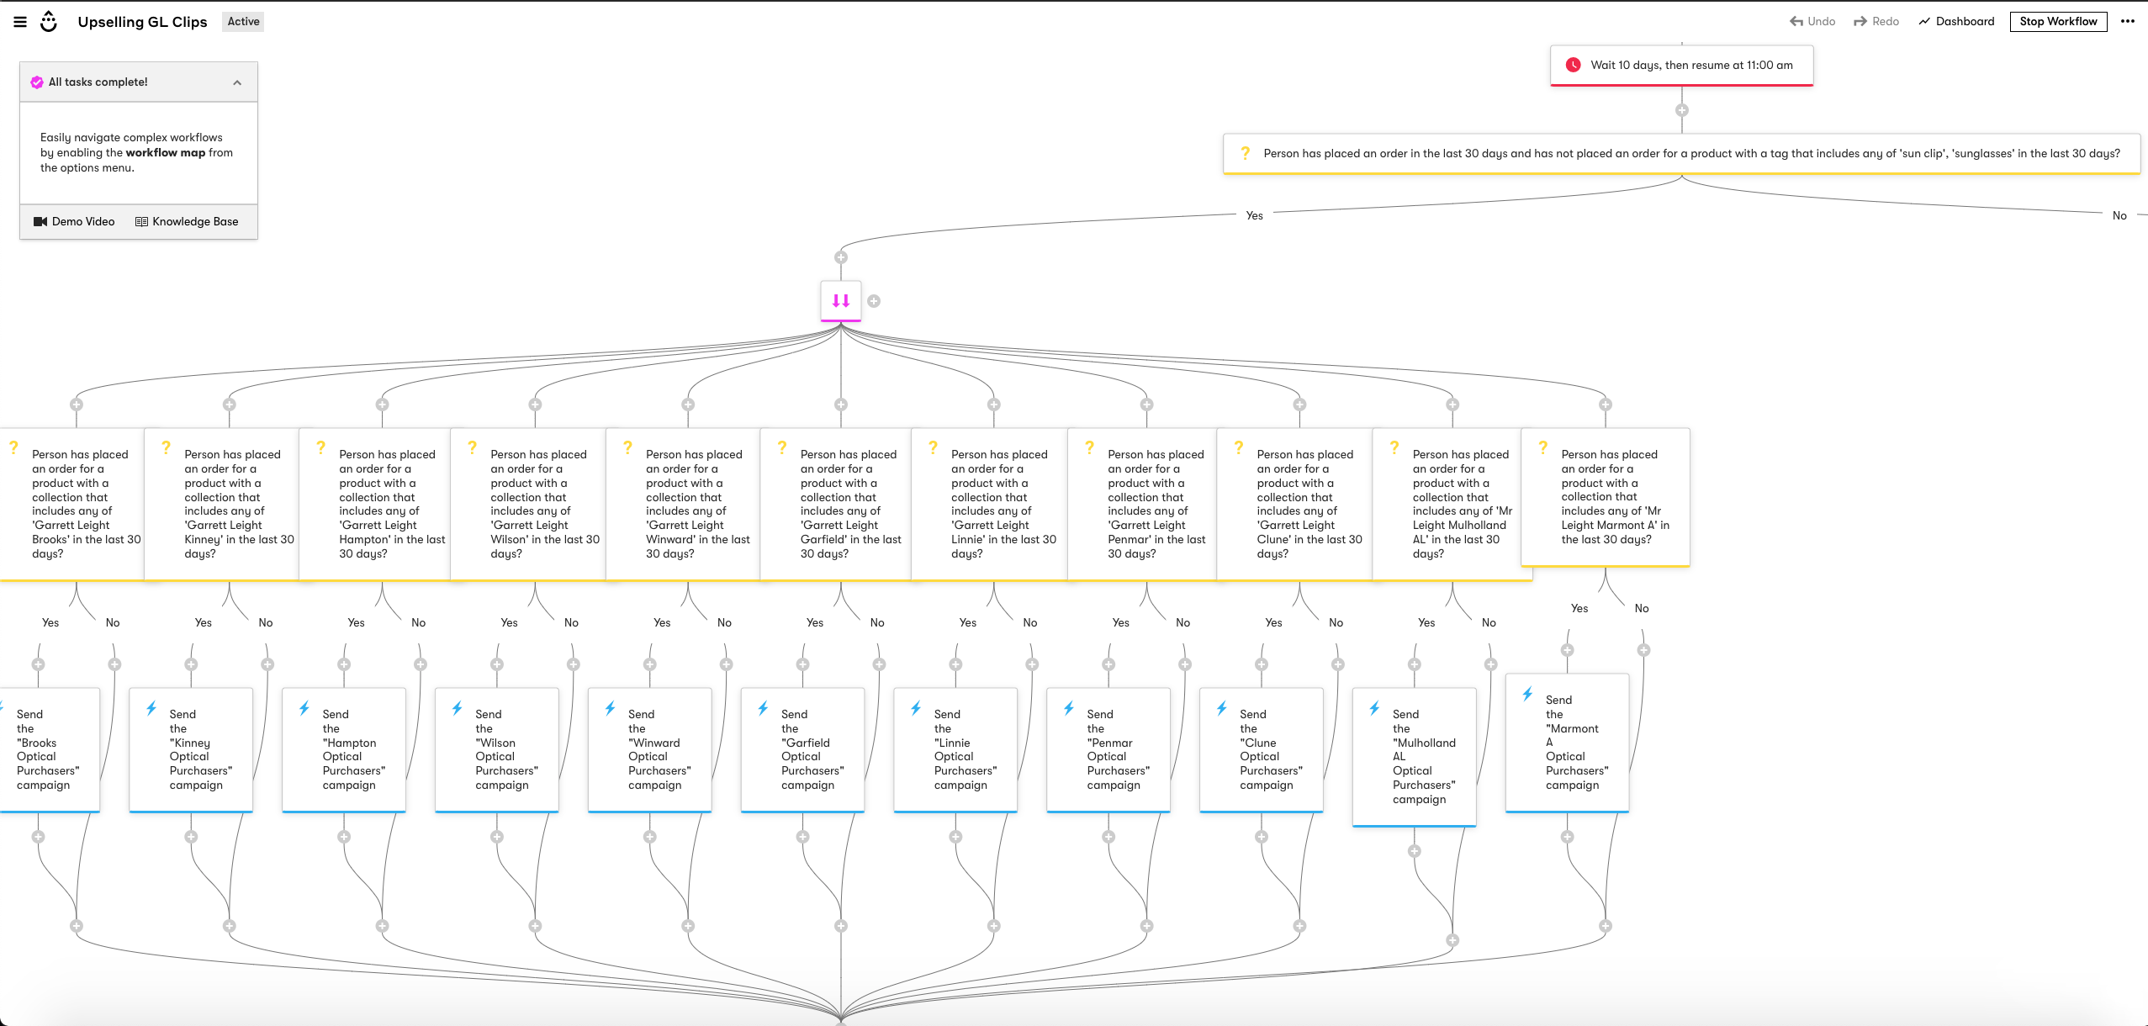Click the plus node on Marmont A No branch
The image size is (2148, 1026).
pyautogui.click(x=1644, y=650)
